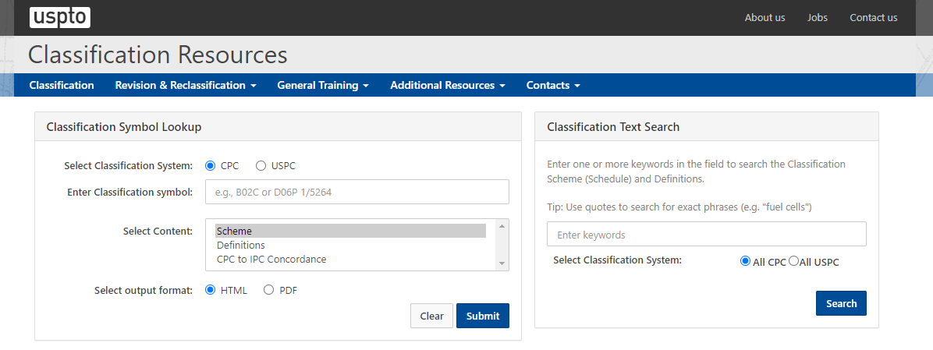Viewport: 933px width, 350px height.
Task: Click the Enter Classification symbol field
Action: click(357, 192)
